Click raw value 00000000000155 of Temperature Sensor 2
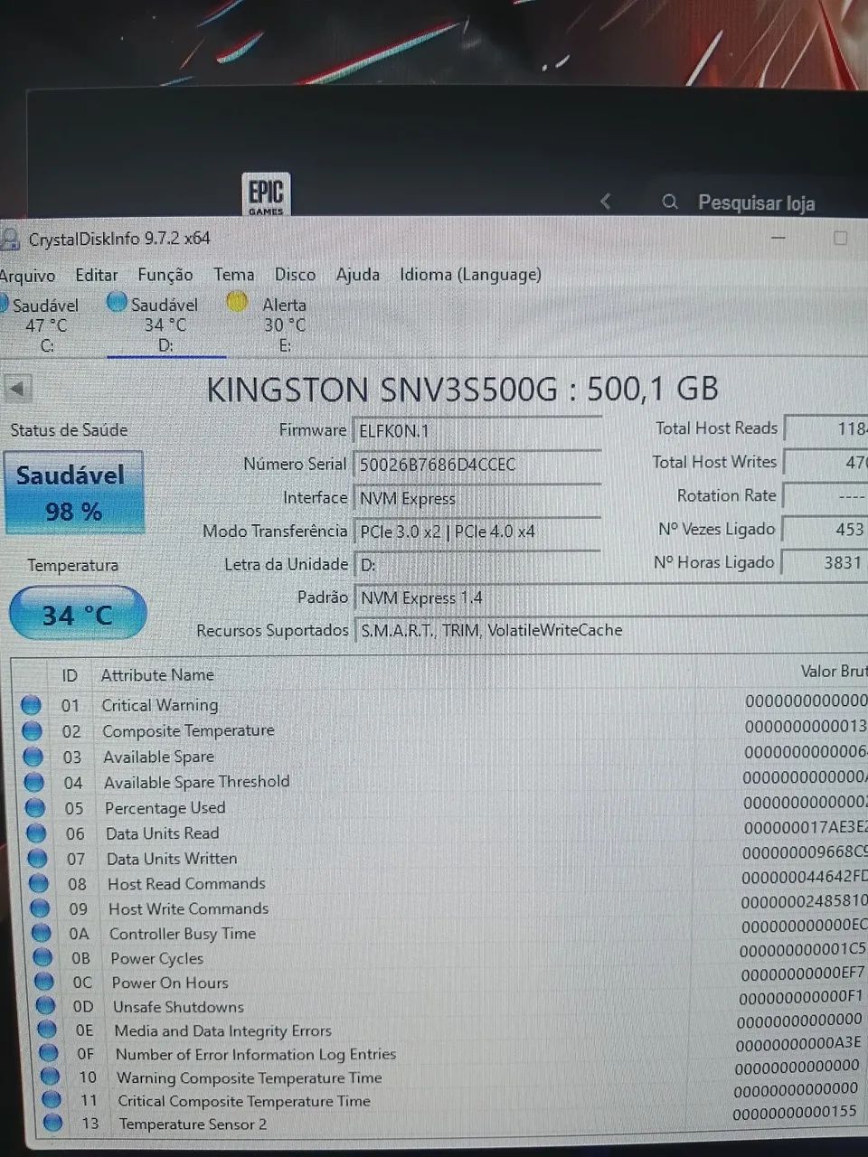This screenshot has width=868, height=1157. pyautogui.click(x=795, y=1113)
